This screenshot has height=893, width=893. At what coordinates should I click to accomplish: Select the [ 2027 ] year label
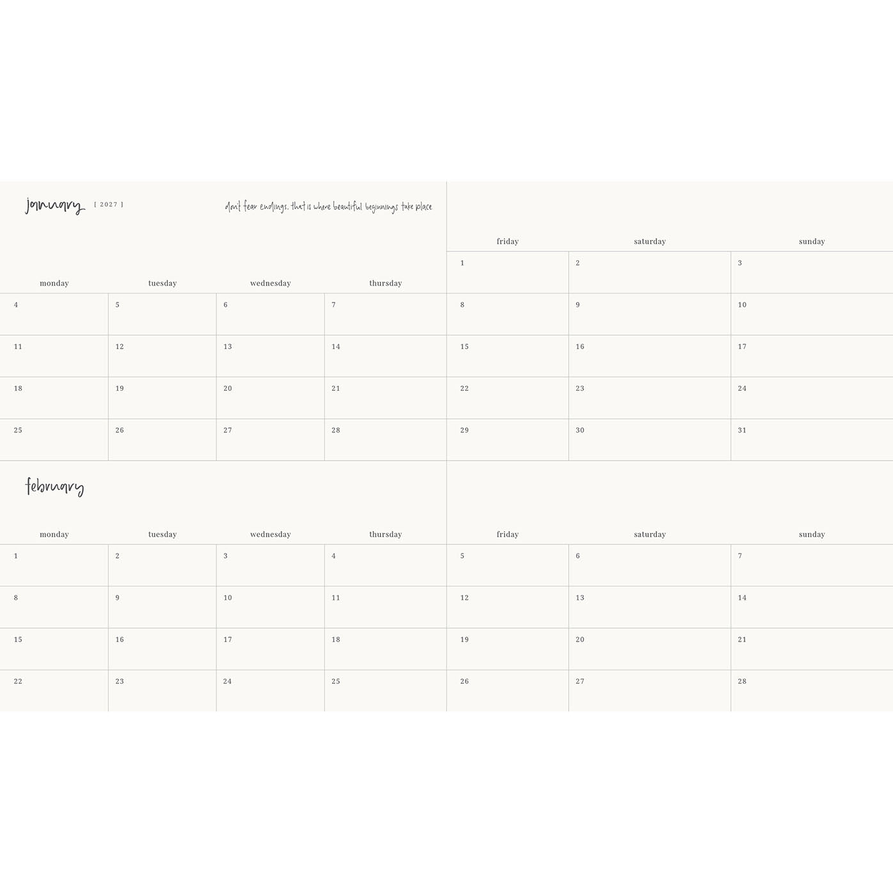pos(109,205)
